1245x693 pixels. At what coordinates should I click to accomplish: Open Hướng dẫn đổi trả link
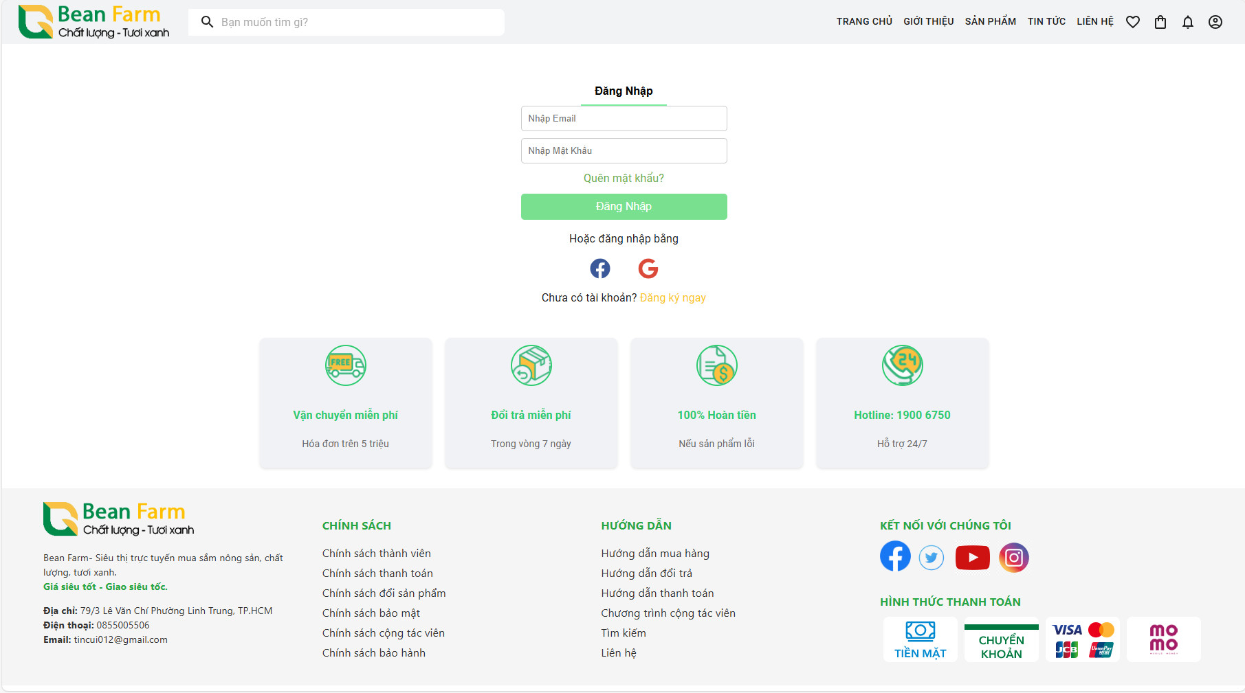(x=647, y=573)
